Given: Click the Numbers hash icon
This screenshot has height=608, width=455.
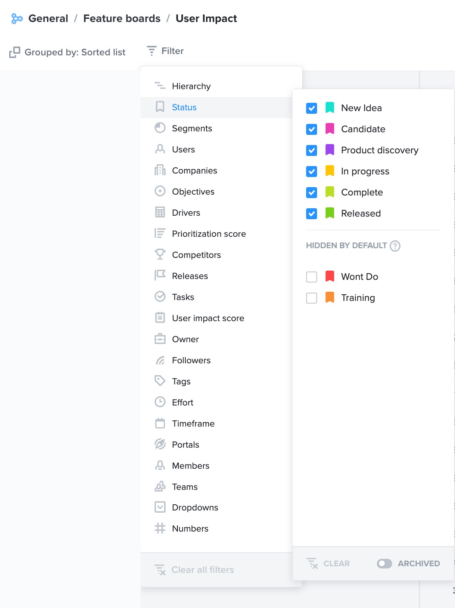Looking at the screenshot, I should [160, 528].
